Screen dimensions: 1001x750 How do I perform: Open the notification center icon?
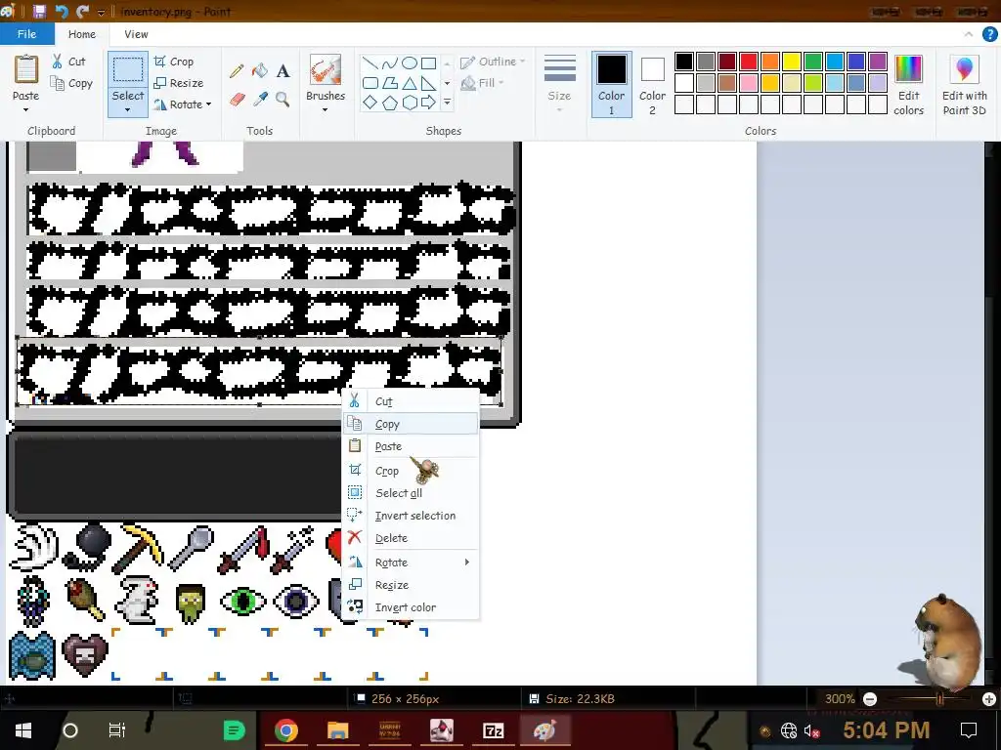point(969,730)
